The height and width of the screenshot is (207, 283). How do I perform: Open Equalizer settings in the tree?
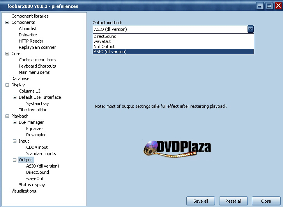(34, 128)
